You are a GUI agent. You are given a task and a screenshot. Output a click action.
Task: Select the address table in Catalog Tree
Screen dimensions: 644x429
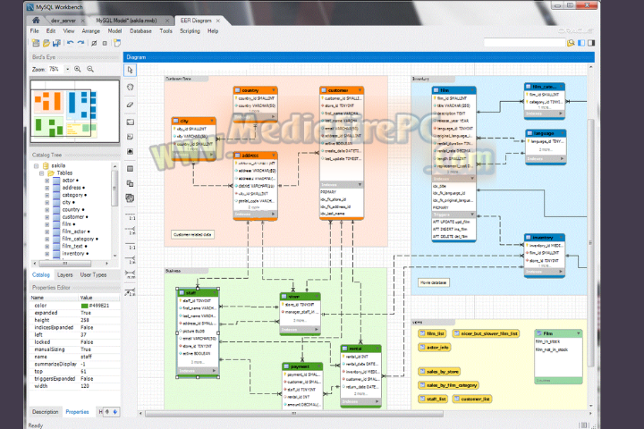(x=72, y=188)
